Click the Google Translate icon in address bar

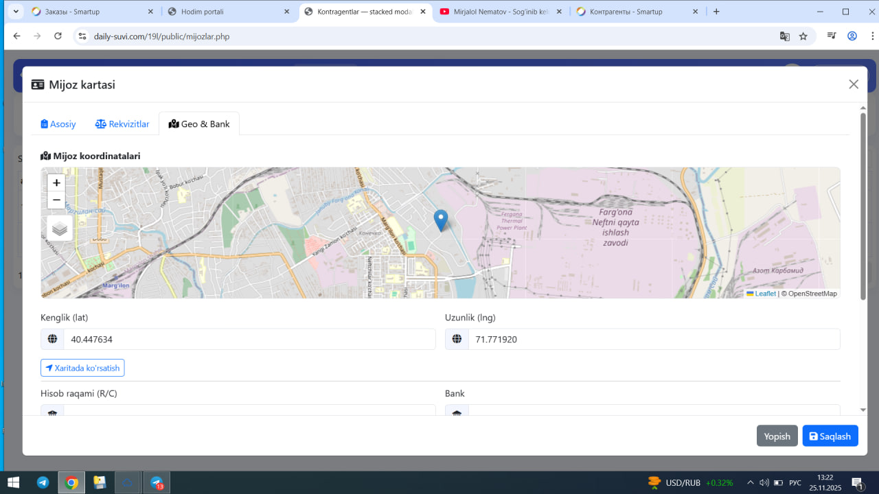coord(784,36)
